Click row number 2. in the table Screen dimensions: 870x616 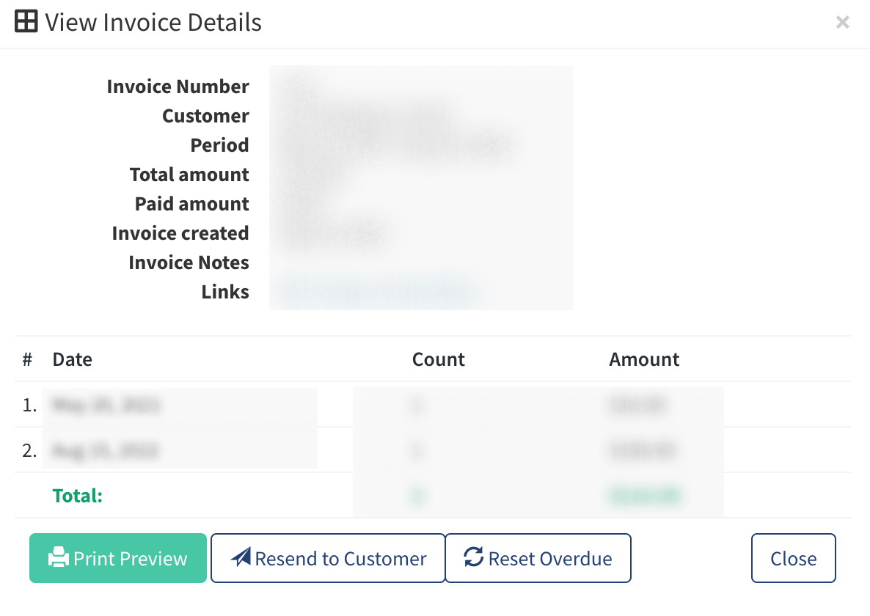tap(29, 450)
